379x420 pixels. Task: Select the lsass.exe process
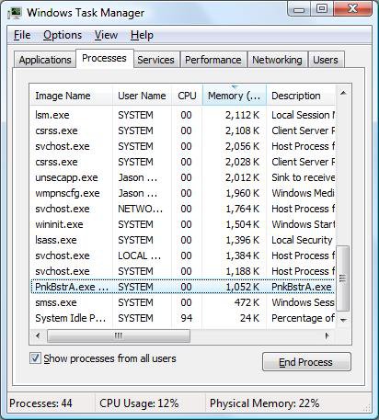[x=182, y=240]
